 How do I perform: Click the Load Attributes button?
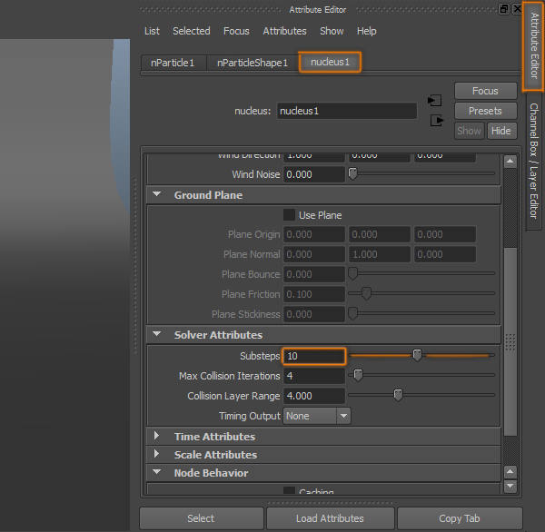(330, 518)
